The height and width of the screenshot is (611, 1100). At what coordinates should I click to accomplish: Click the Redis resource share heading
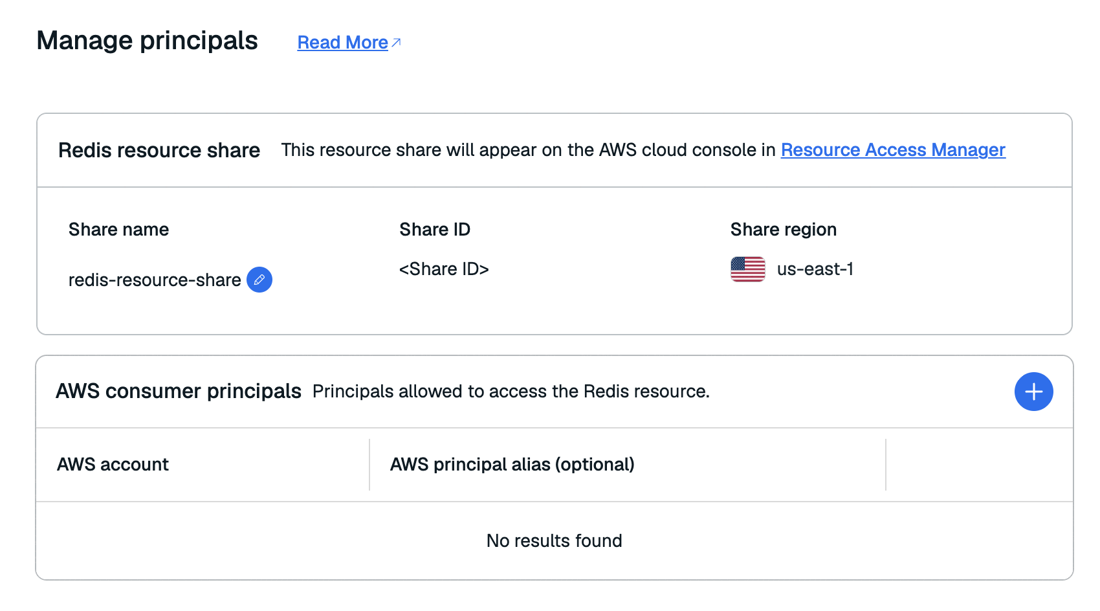(x=159, y=150)
